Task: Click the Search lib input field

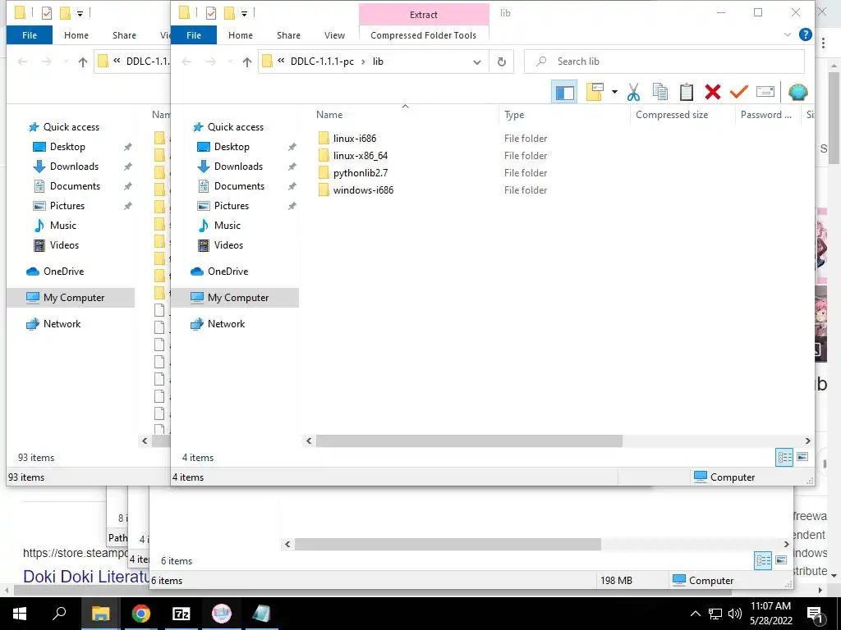Action: click(664, 62)
